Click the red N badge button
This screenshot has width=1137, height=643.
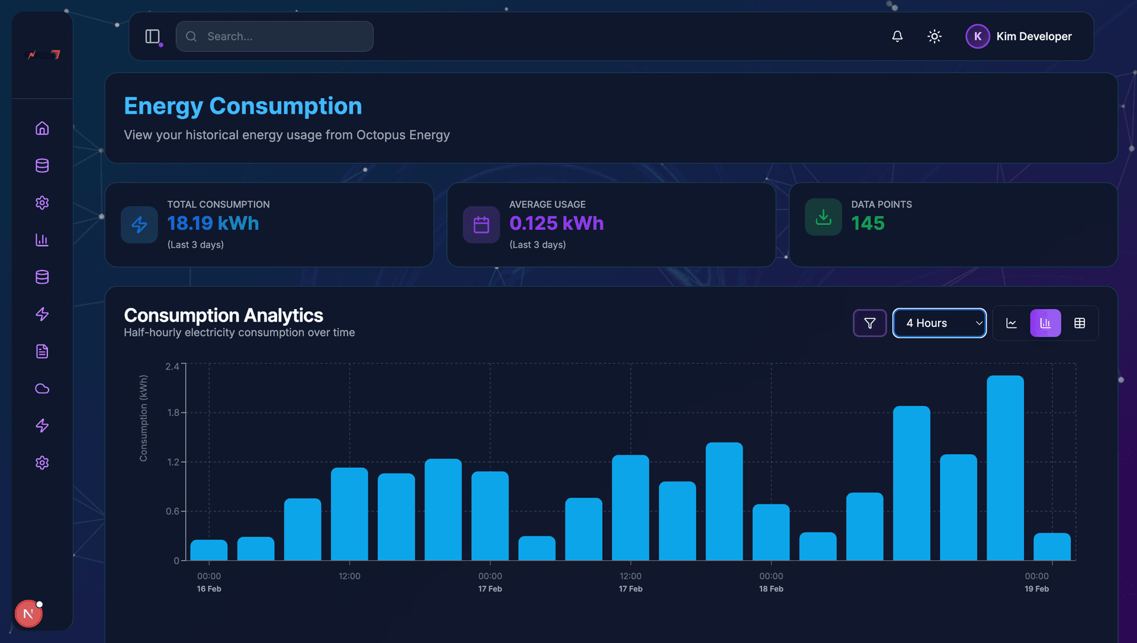(28, 613)
